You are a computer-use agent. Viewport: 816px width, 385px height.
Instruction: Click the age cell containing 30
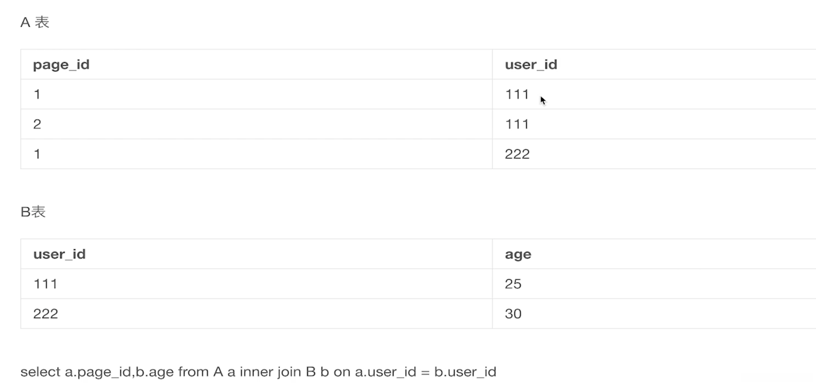pos(513,314)
